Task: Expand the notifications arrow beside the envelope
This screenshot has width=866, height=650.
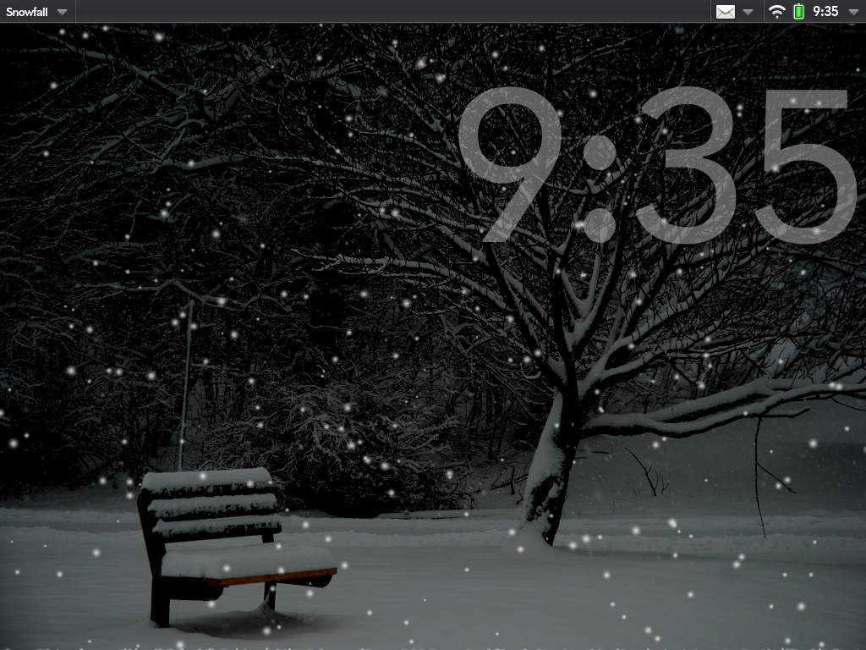Action: 748,12
